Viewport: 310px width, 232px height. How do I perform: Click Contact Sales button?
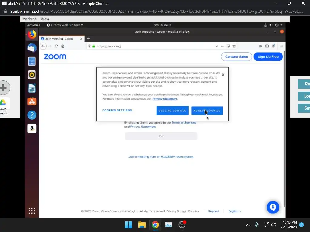click(x=236, y=57)
